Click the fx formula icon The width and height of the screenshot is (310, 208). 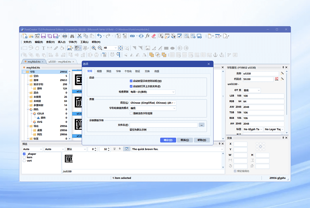[147, 36]
